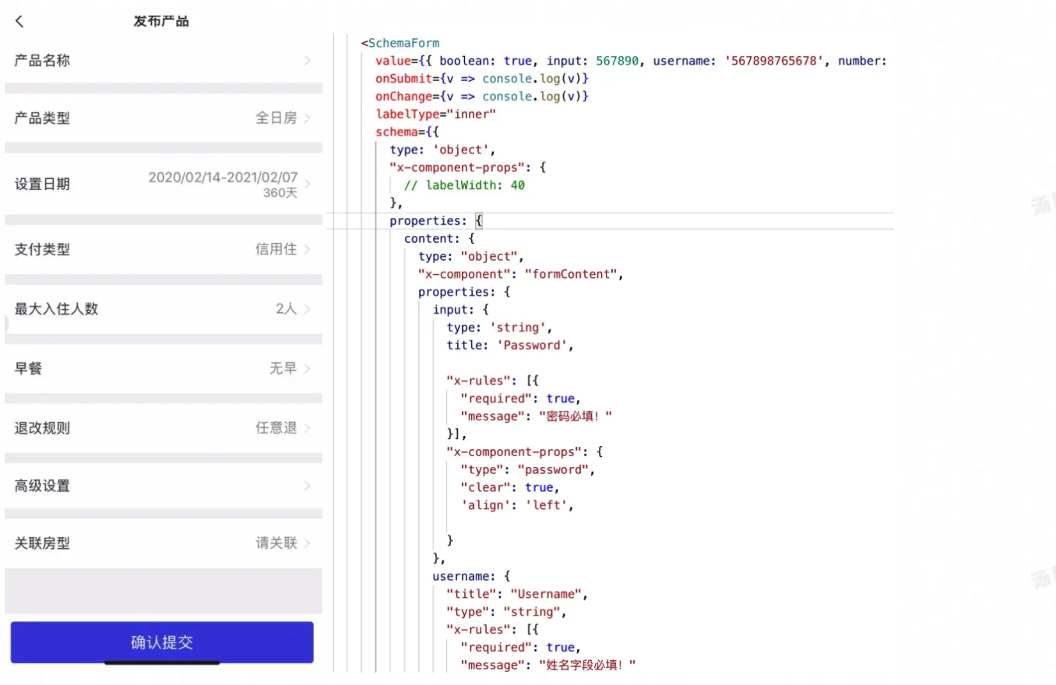Screen dimensions: 1056x685
Task: Expand the 支付类型 row chevron
Action: 307,250
